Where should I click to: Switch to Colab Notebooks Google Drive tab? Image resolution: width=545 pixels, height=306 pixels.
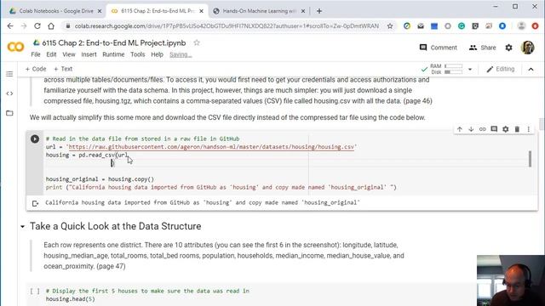[55, 11]
